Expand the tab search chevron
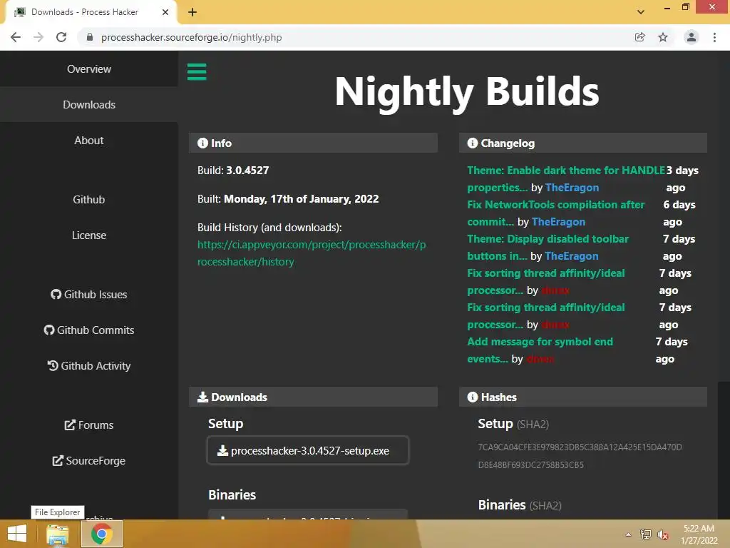The height and width of the screenshot is (548, 730). click(x=641, y=12)
